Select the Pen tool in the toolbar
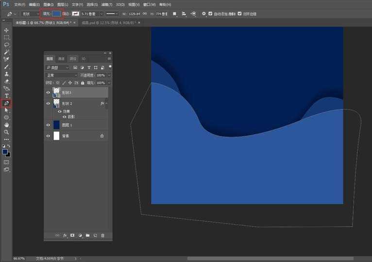Viewport: 372px width, 262px height. coord(6,103)
